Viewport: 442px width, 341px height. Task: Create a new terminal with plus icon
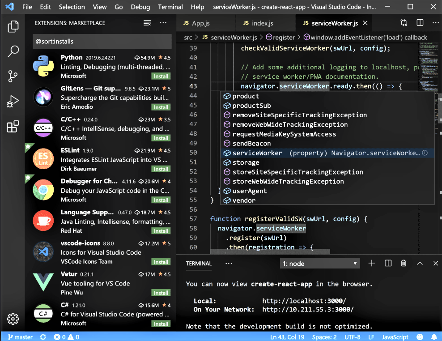[x=371, y=263]
